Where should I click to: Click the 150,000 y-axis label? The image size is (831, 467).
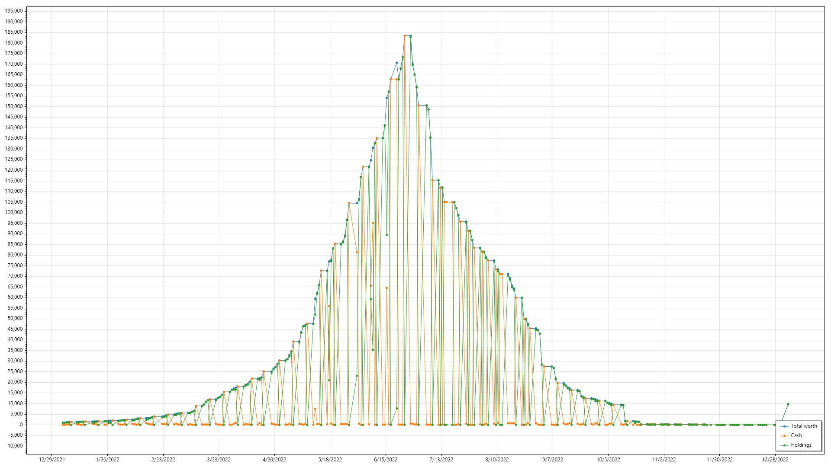click(x=14, y=106)
